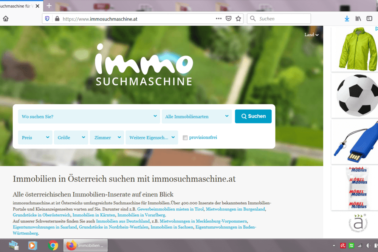Open the Library icon

coord(358,19)
